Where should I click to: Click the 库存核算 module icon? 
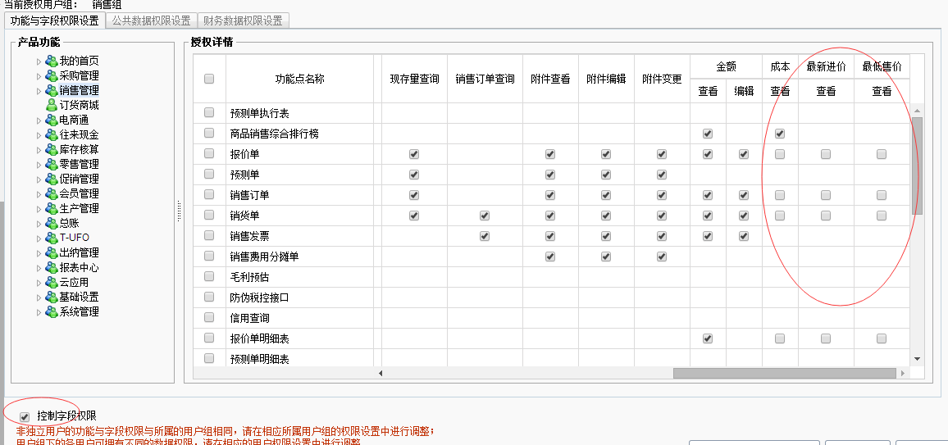pos(52,150)
